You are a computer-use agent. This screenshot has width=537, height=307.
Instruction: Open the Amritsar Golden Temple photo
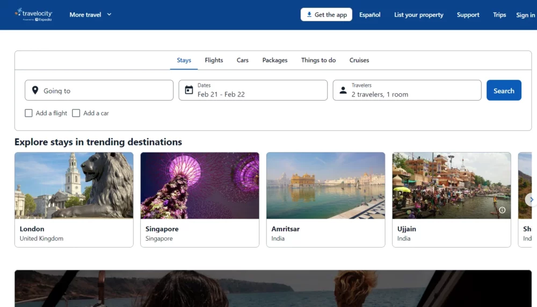coord(326,185)
